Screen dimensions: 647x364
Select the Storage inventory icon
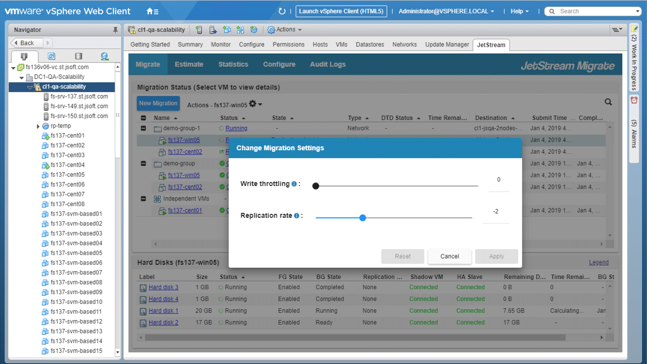78,56
